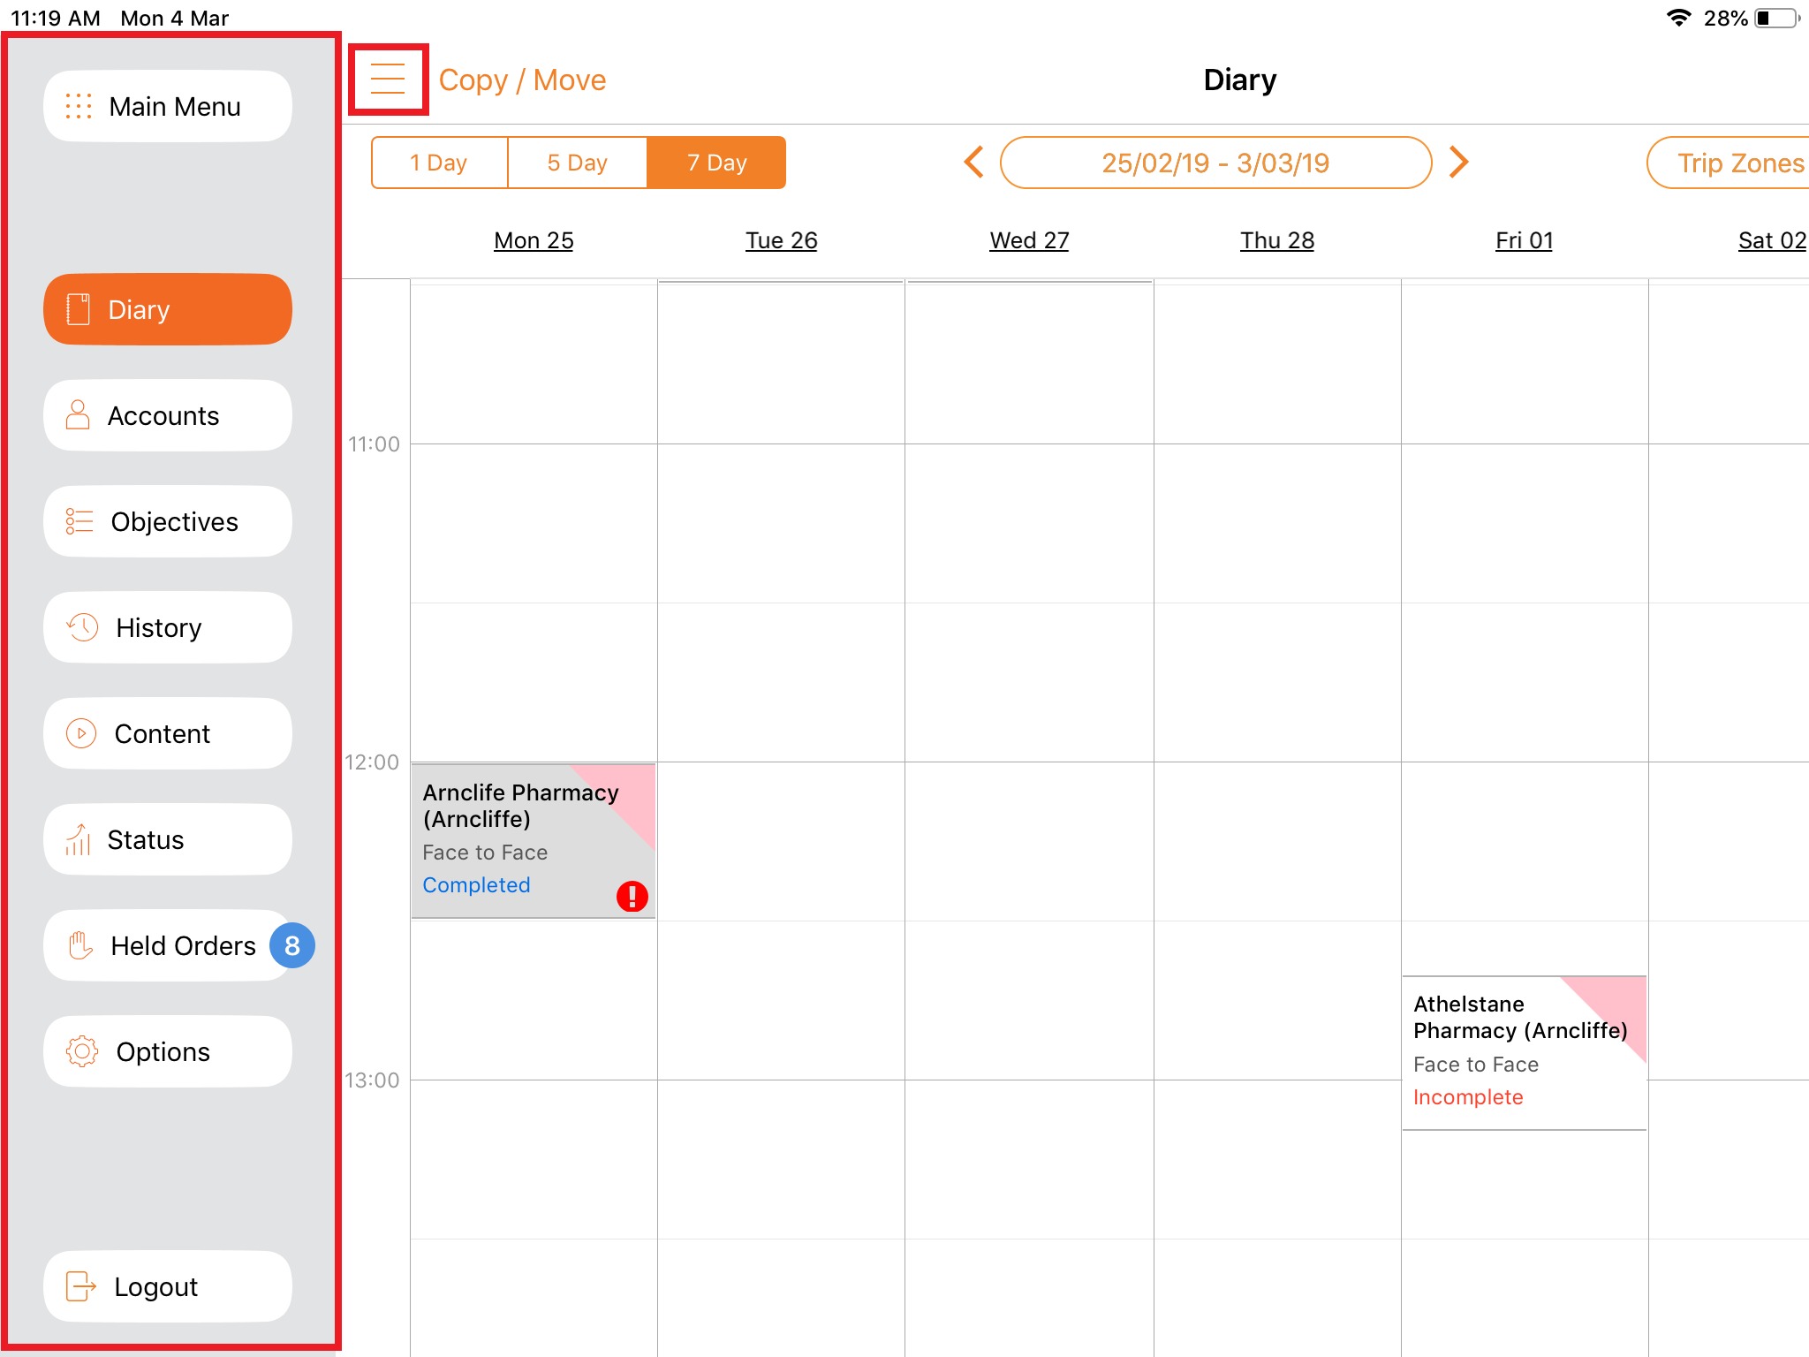The width and height of the screenshot is (1809, 1357).
Task: Tap the Copy / Move button
Action: [x=522, y=80]
